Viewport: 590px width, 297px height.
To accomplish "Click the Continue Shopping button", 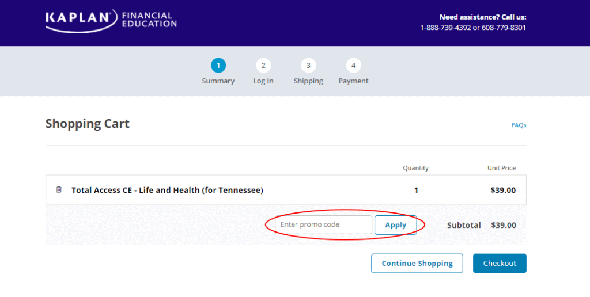I will coord(417,264).
